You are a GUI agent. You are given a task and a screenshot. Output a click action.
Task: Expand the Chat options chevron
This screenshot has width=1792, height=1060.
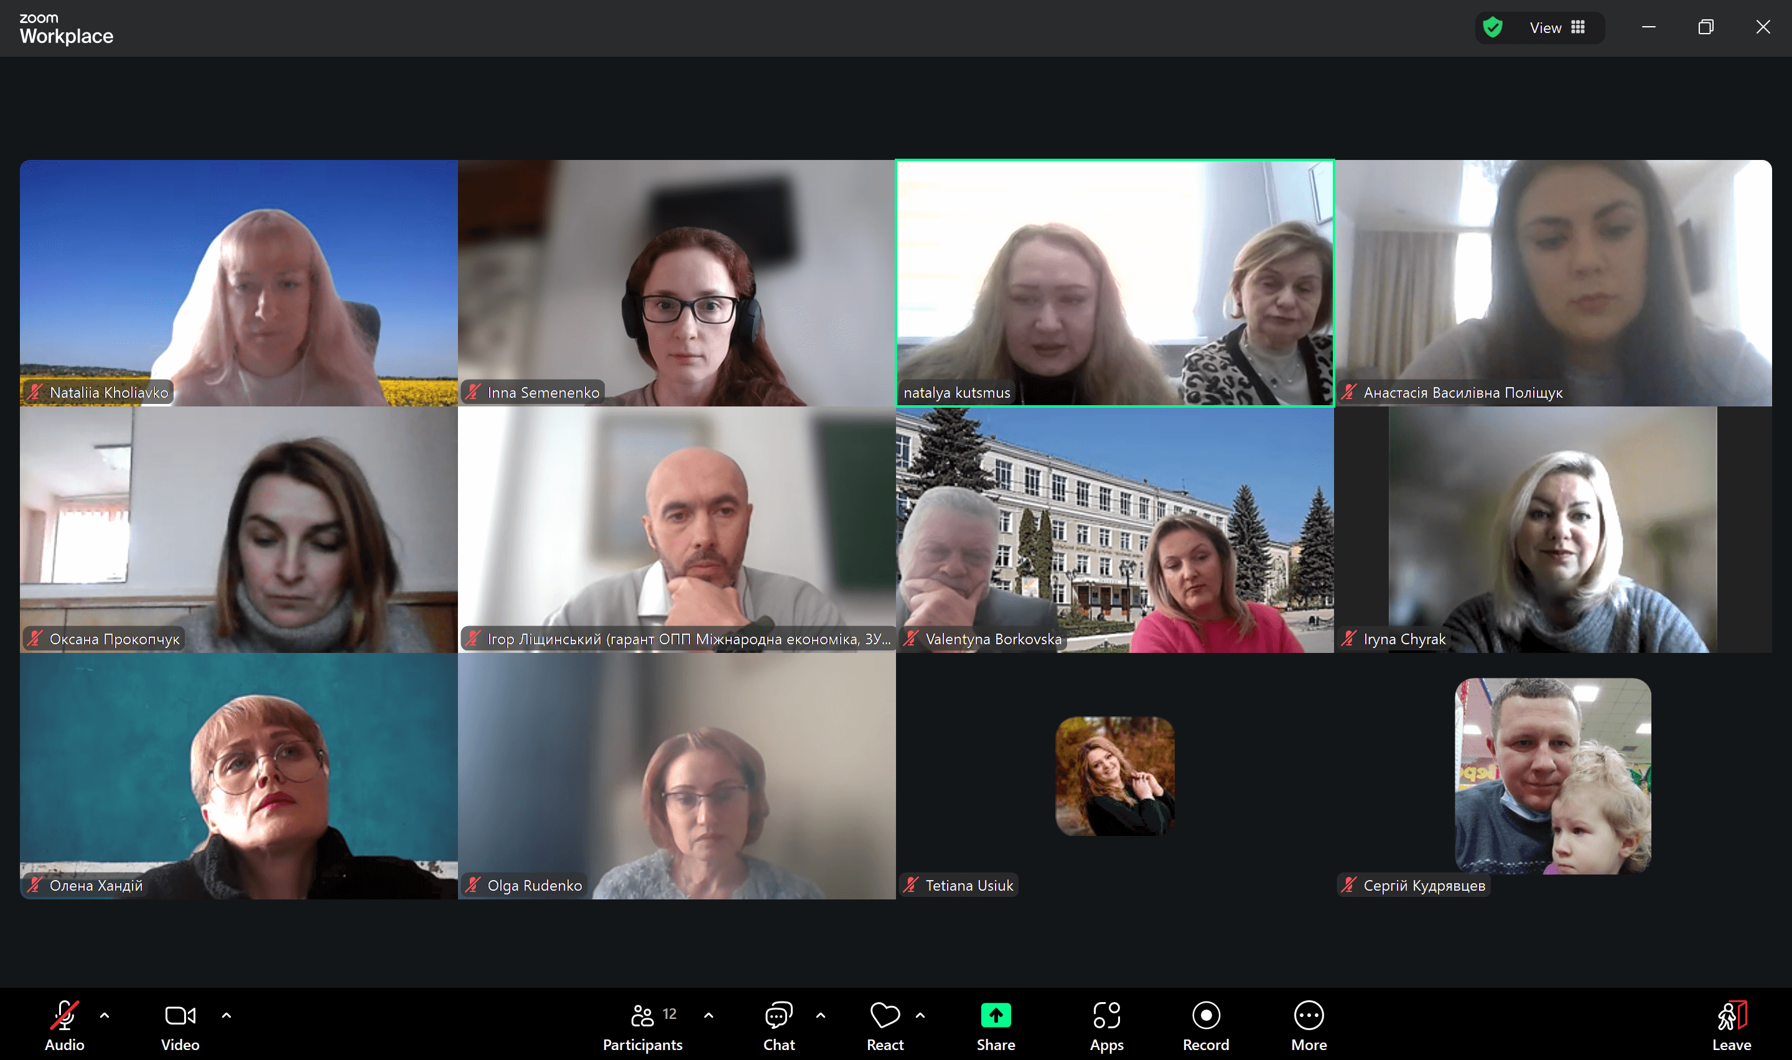tap(820, 1015)
